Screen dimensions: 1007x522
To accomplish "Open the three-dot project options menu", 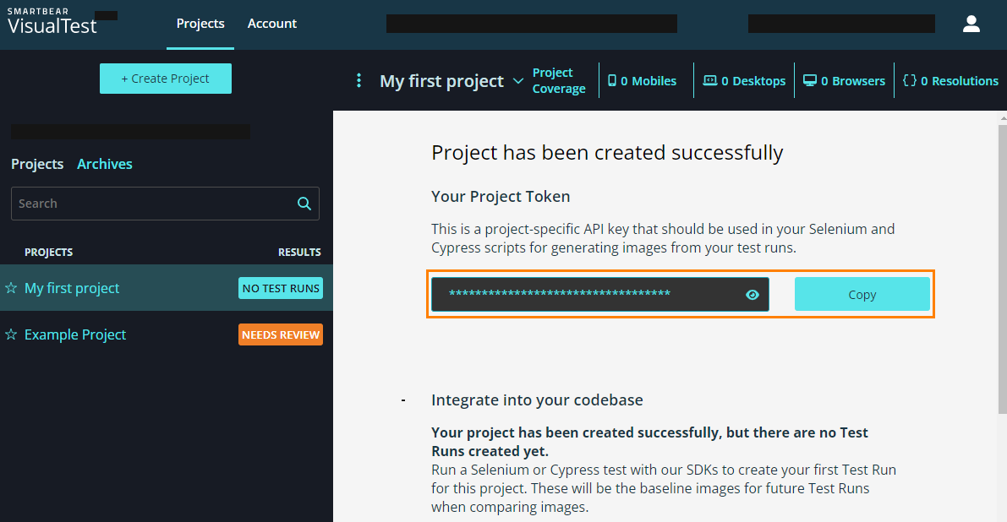I will (x=358, y=80).
